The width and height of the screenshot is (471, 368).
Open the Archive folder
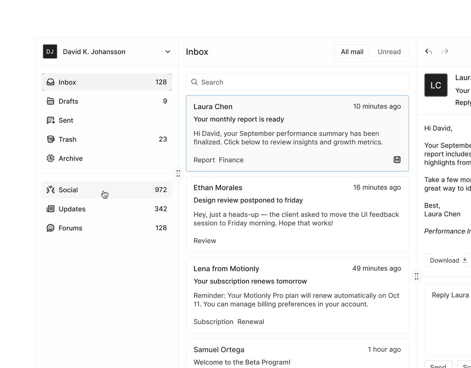point(107,158)
